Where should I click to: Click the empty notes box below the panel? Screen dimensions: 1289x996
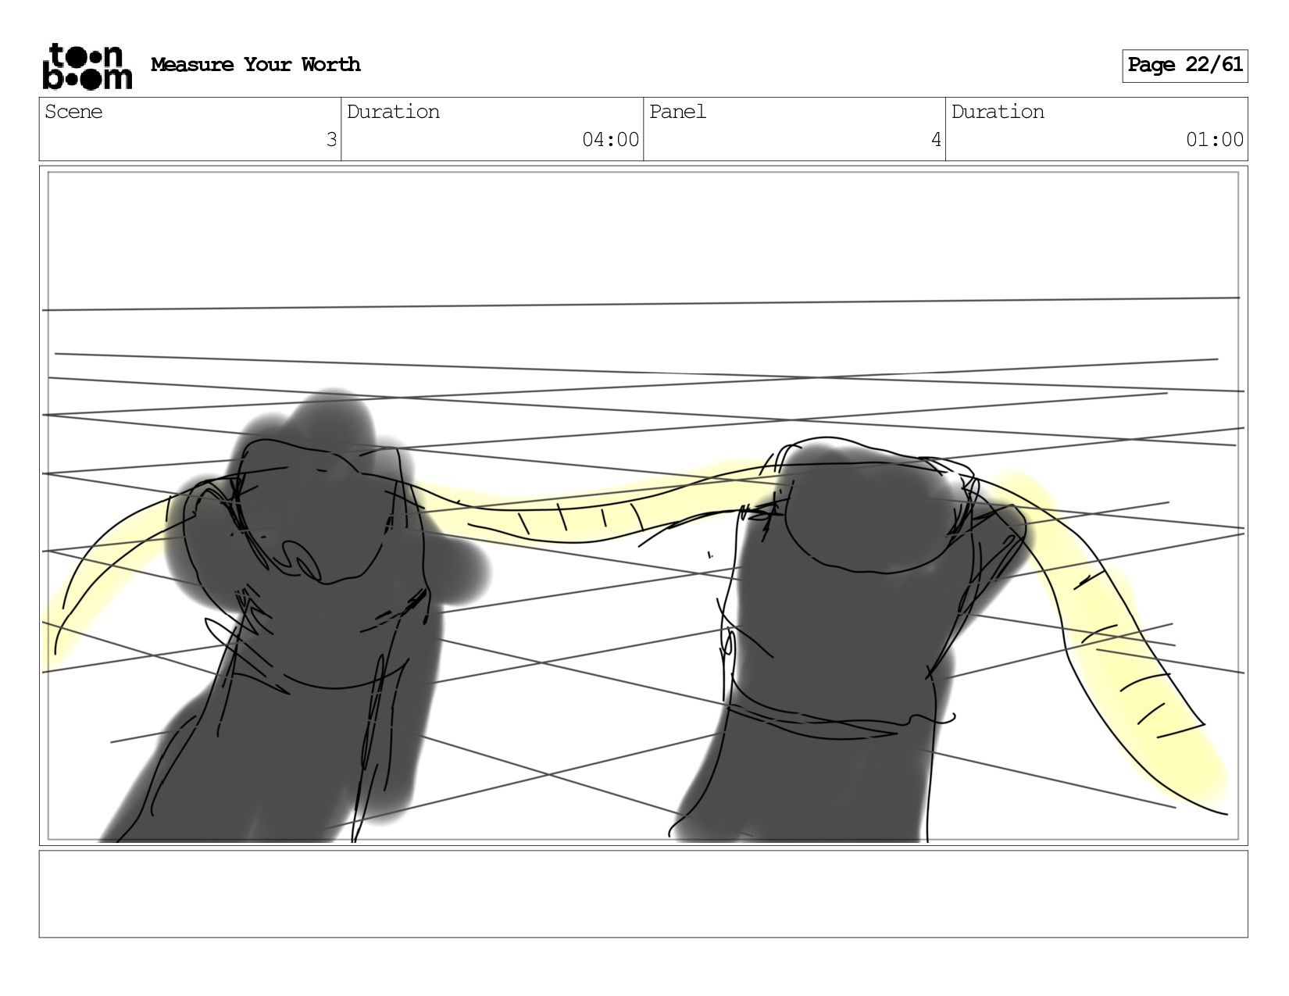(643, 894)
